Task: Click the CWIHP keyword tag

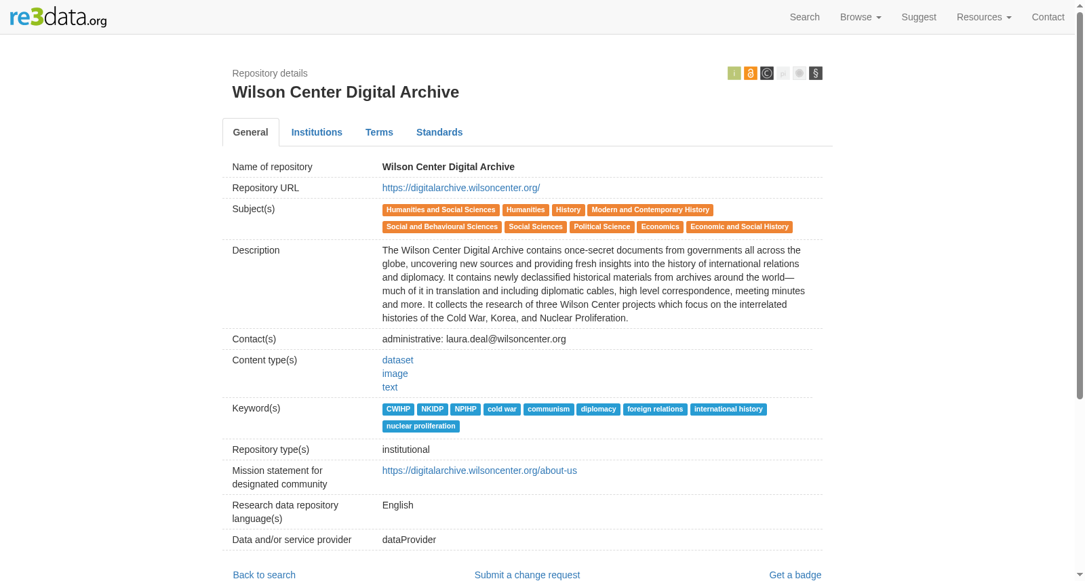Action: coord(398,409)
